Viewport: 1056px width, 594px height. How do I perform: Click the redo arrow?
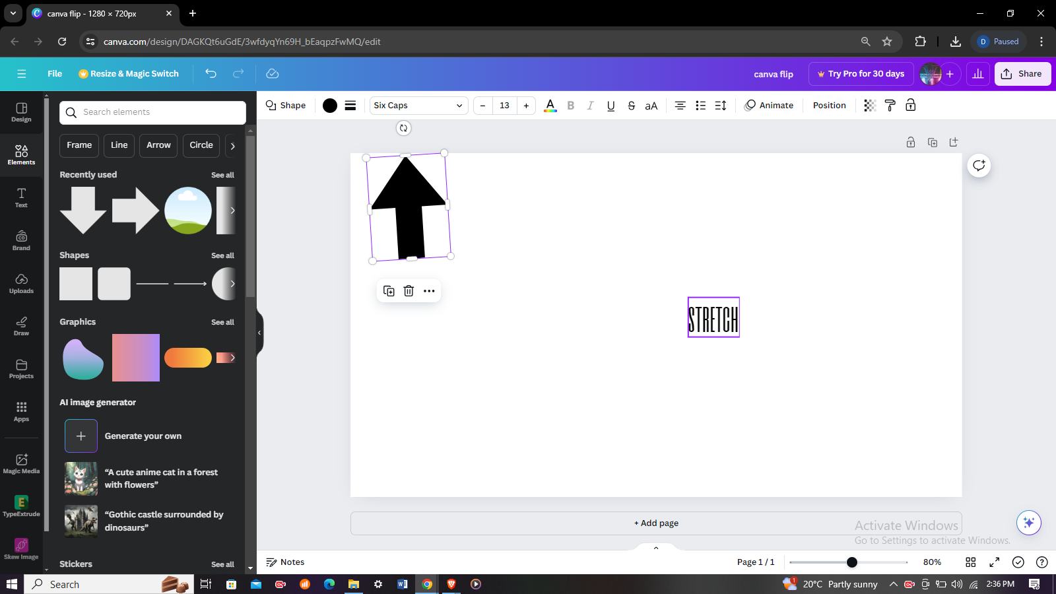(238, 74)
